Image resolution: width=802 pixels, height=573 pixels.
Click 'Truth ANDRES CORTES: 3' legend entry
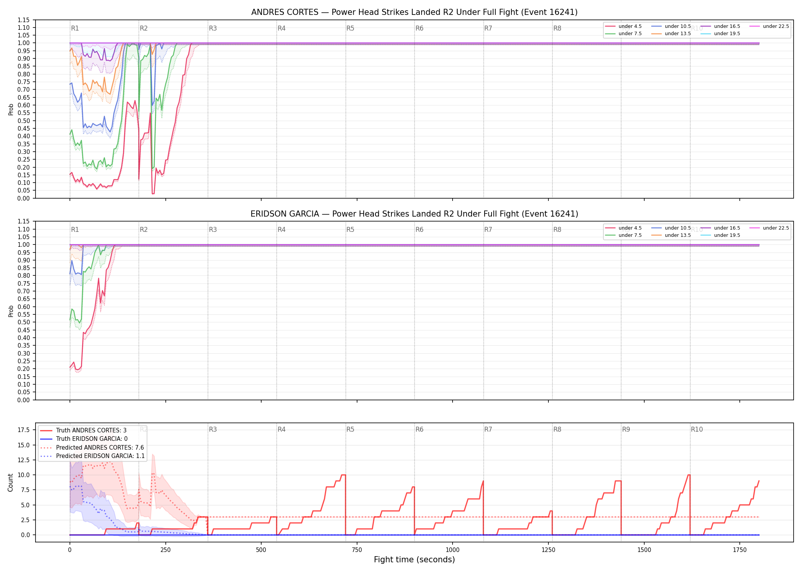(83, 431)
